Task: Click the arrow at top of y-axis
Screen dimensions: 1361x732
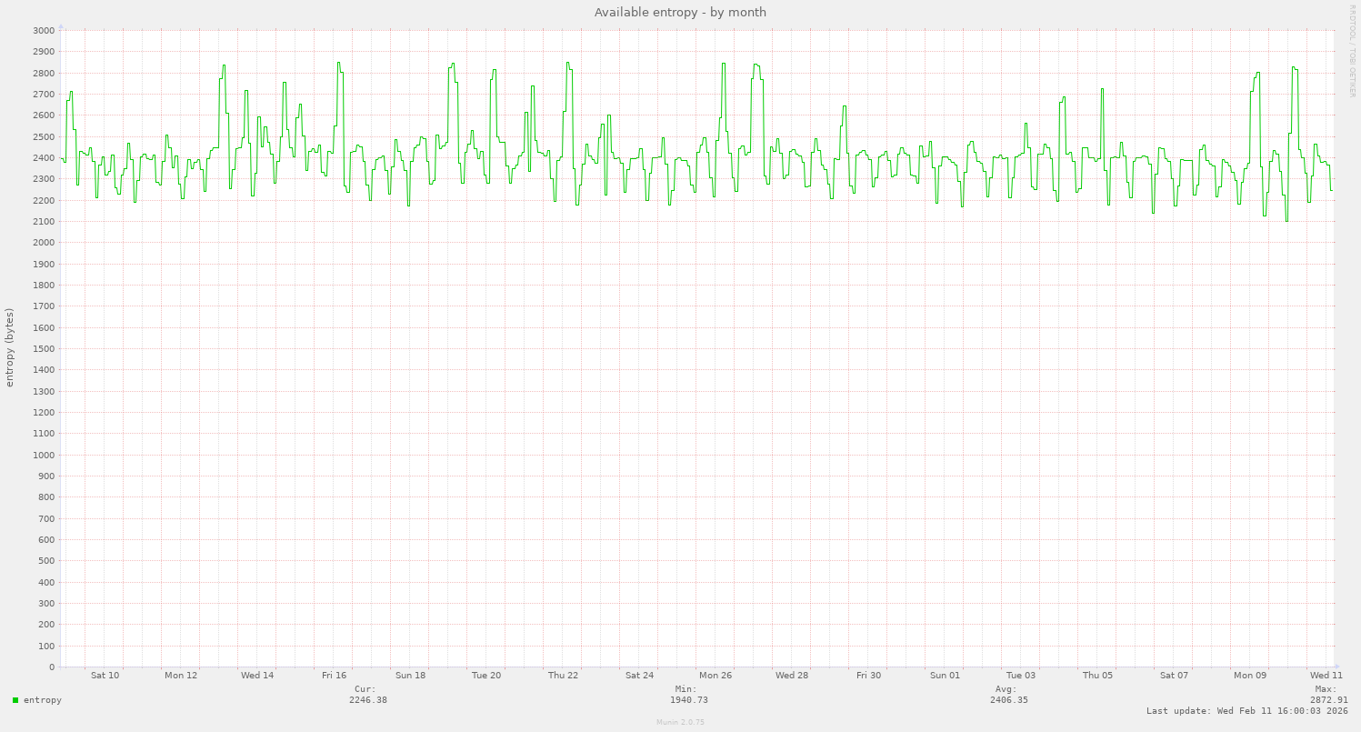Action: point(61,26)
